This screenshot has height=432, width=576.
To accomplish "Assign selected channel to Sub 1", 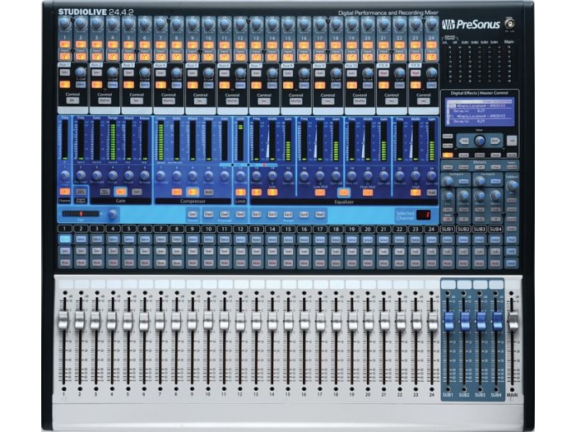I will [256, 214].
